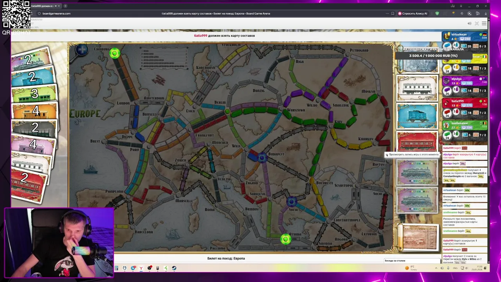Select the pink hand cards stack
This screenshot has width=501, height=282.
33,145
